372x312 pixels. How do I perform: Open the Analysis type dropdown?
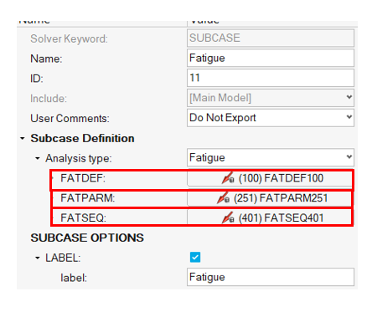coord(271,157)
